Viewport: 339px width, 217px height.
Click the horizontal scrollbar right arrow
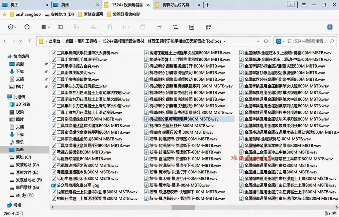pyautogui.click(x=336, y=207)
